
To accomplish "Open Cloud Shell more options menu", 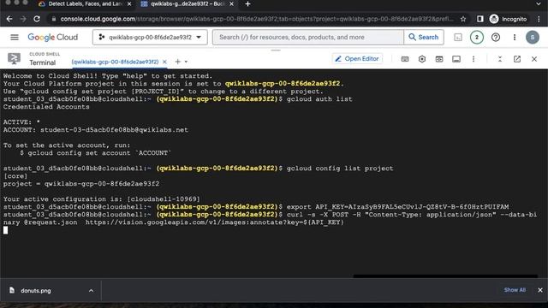I will point(474,59).
